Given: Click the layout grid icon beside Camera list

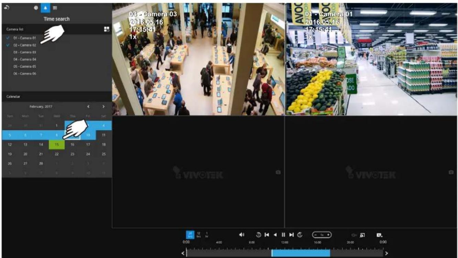Looking at the screenshot, I should pyautogui.click(x=107, y=30).
